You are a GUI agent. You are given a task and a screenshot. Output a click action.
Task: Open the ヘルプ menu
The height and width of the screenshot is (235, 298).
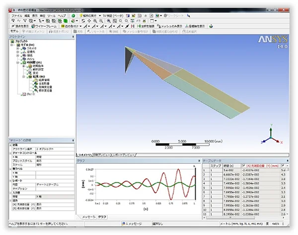click(x=62, y=16)
